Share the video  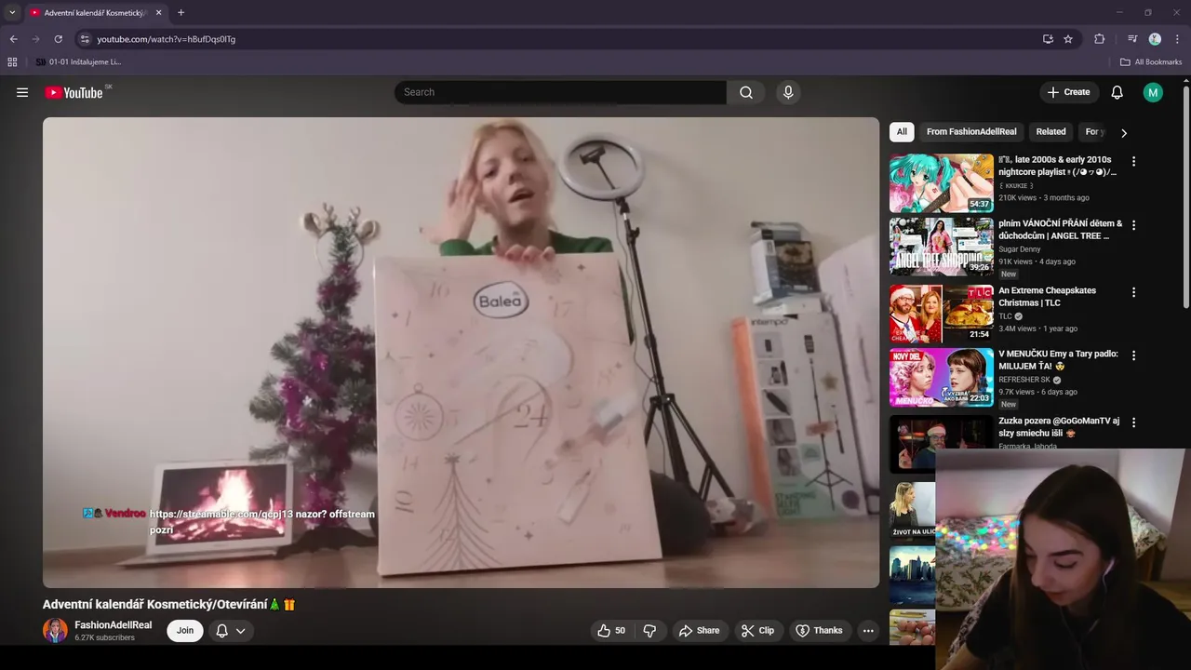(x=699, y=631)
